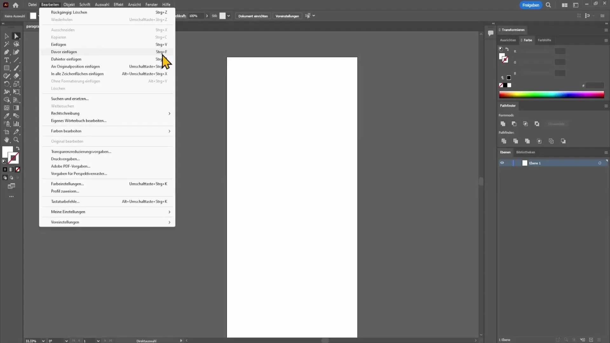Open the search icon beside Freigeben
This screenshot has width=610, height=343.
pos(548,5)
